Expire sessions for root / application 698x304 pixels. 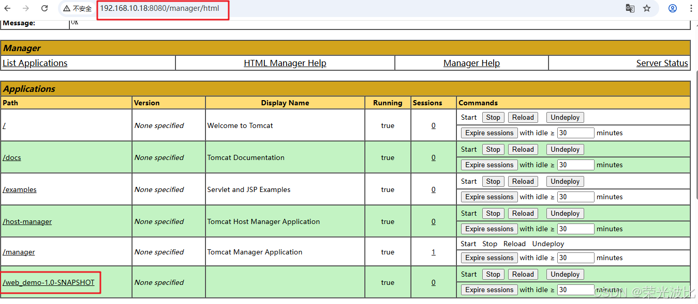489,133
